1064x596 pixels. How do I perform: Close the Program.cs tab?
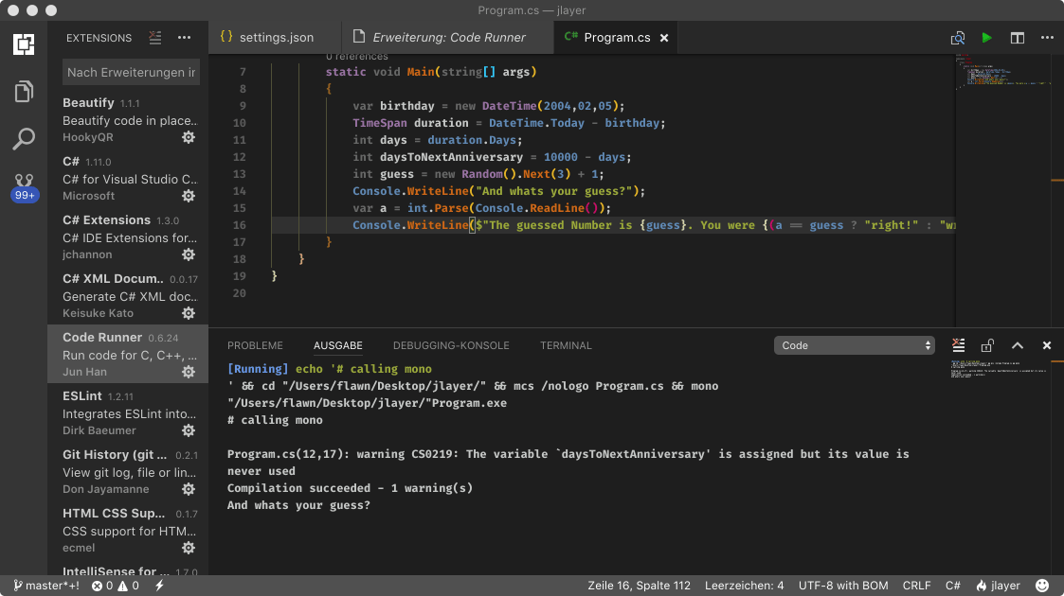click(x=664, y=38)
